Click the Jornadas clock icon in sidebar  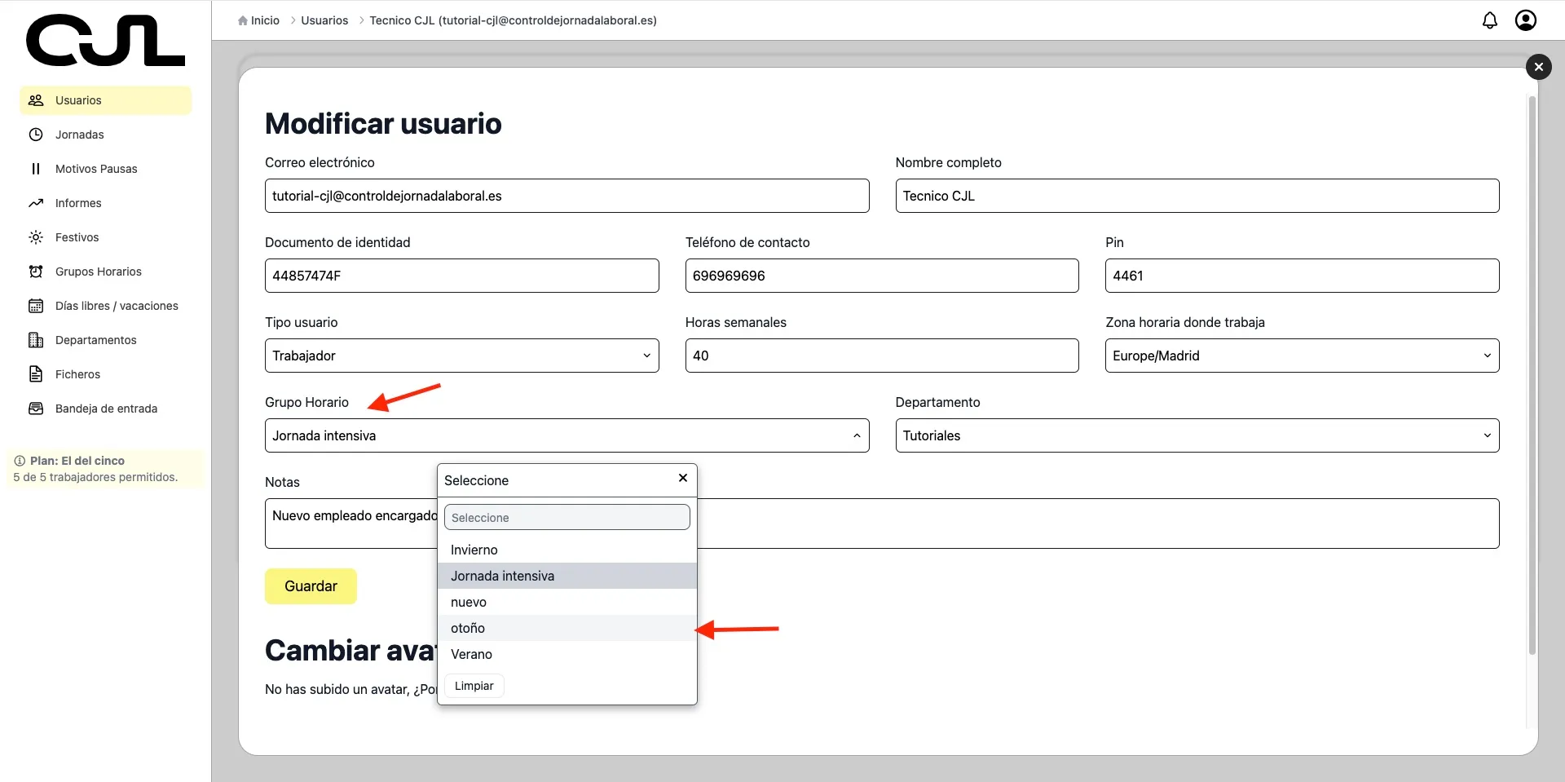coord(36,135)
